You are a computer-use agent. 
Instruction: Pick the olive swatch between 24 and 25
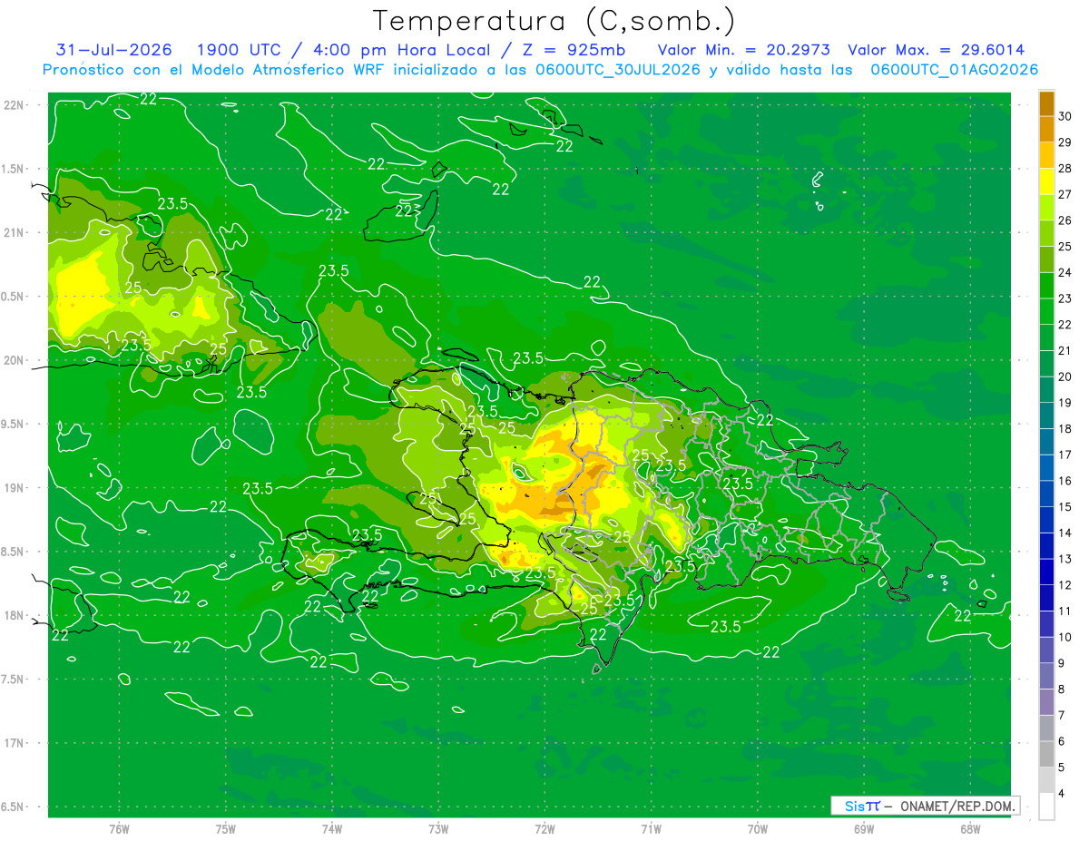1046,259
